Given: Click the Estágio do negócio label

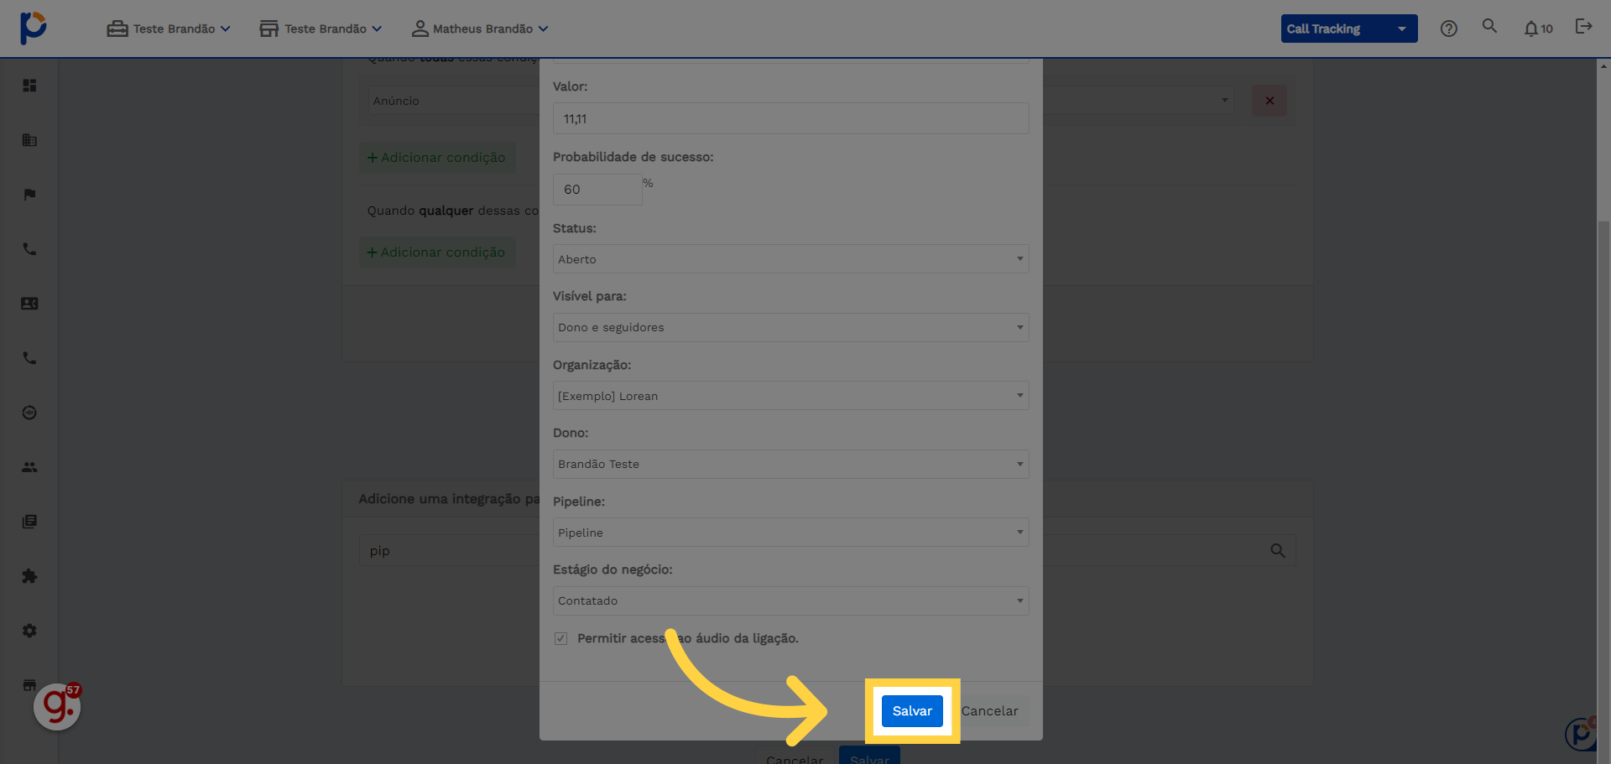Looking at the screenshot, I should point(613,569).
